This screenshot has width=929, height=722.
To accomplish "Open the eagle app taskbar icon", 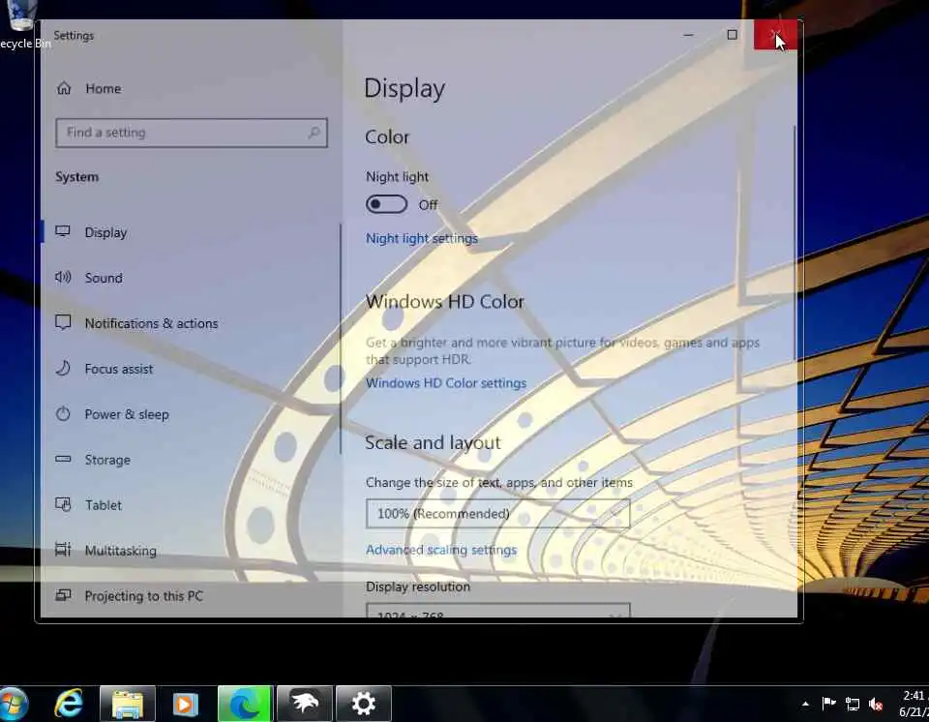I will pos(304,705).
